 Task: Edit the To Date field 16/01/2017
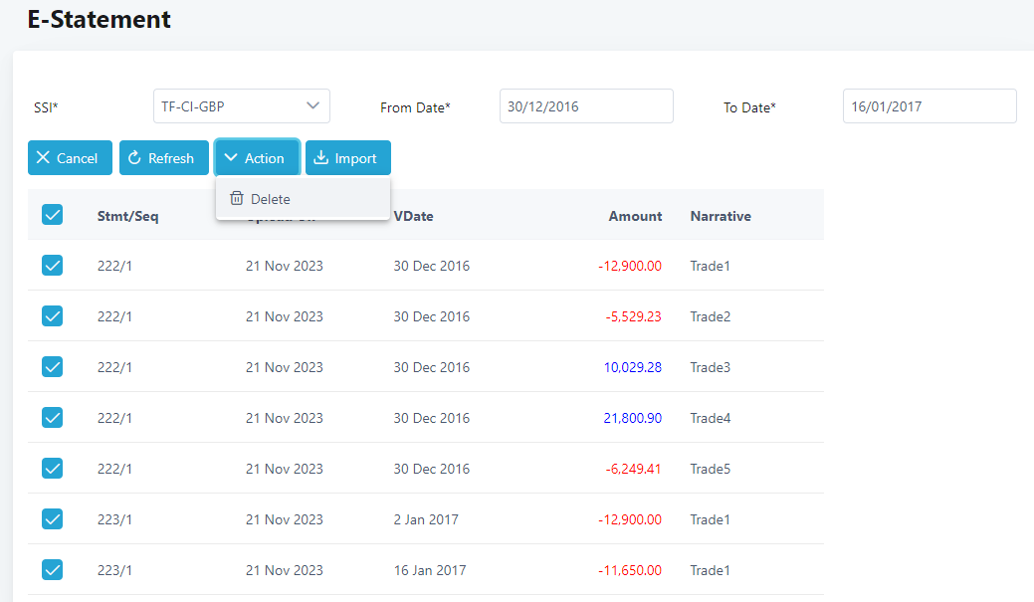point(929,106)
